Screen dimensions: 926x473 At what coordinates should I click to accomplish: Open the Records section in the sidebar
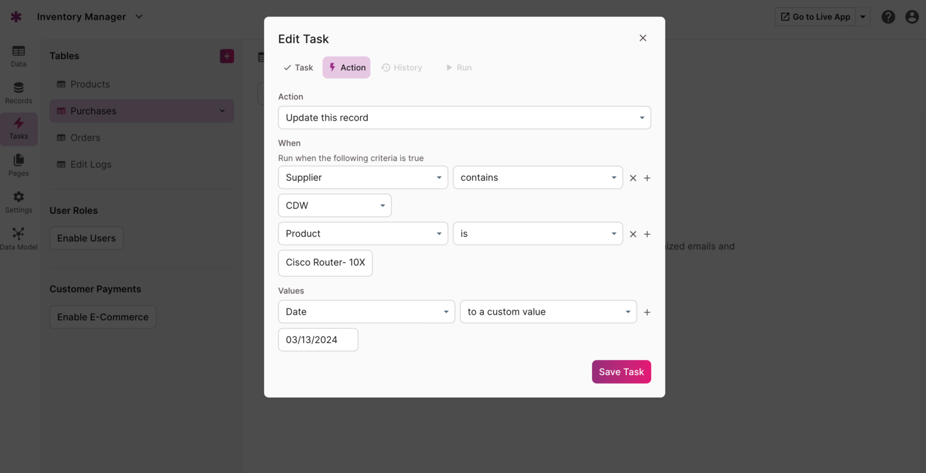tap(19, 93)
